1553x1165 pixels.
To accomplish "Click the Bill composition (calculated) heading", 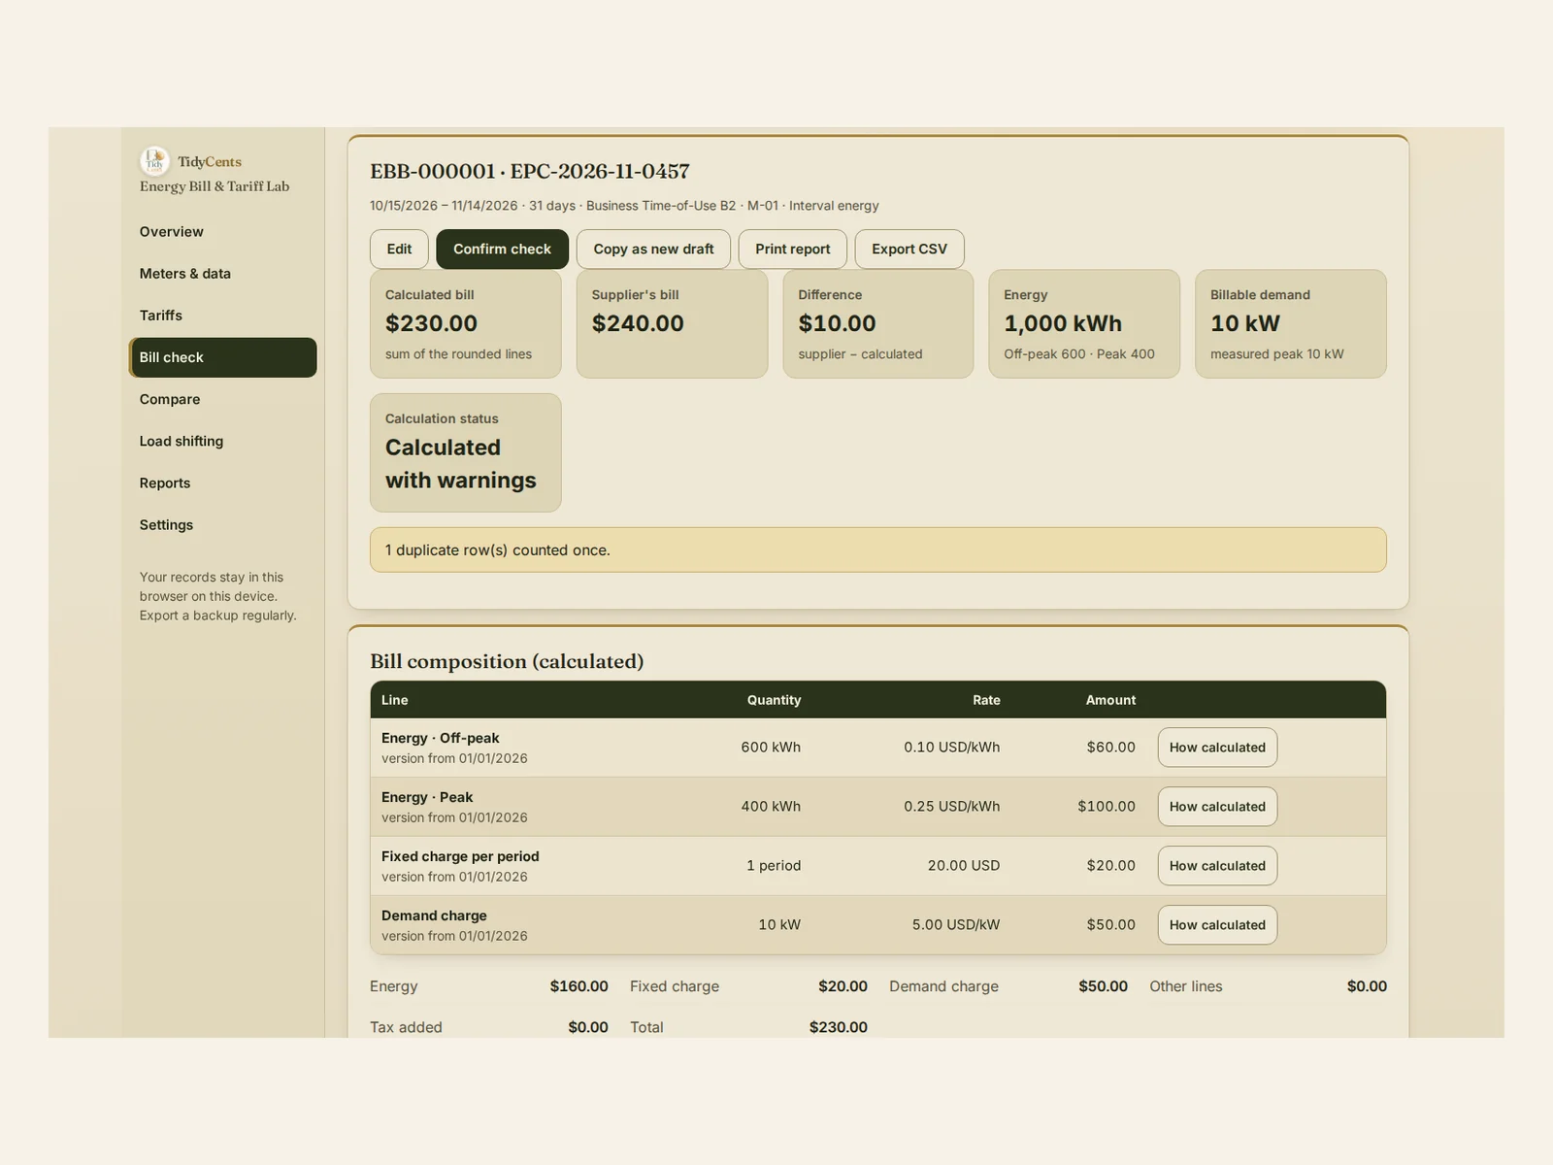I will click(507, 662).
